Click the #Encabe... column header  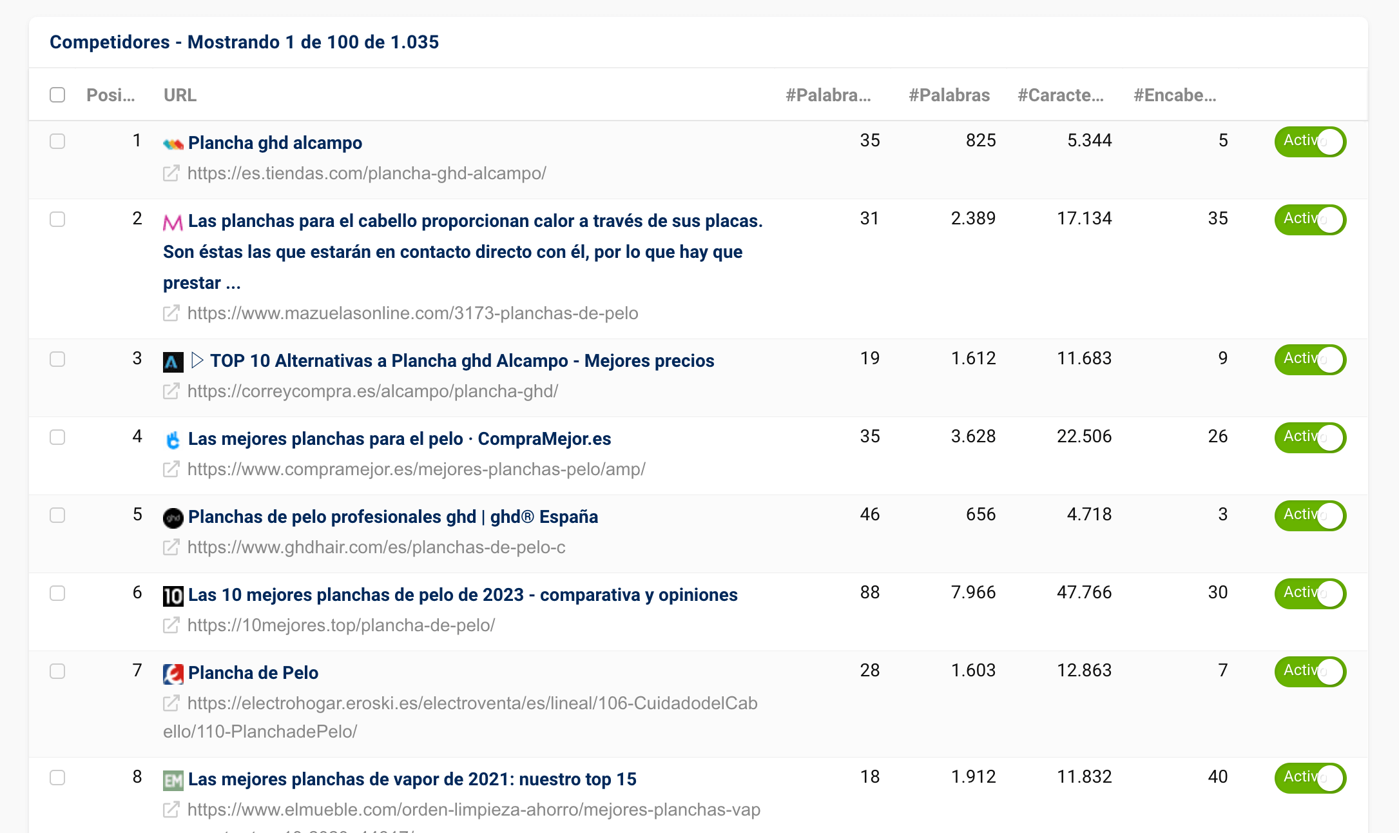click(1174, 95)
